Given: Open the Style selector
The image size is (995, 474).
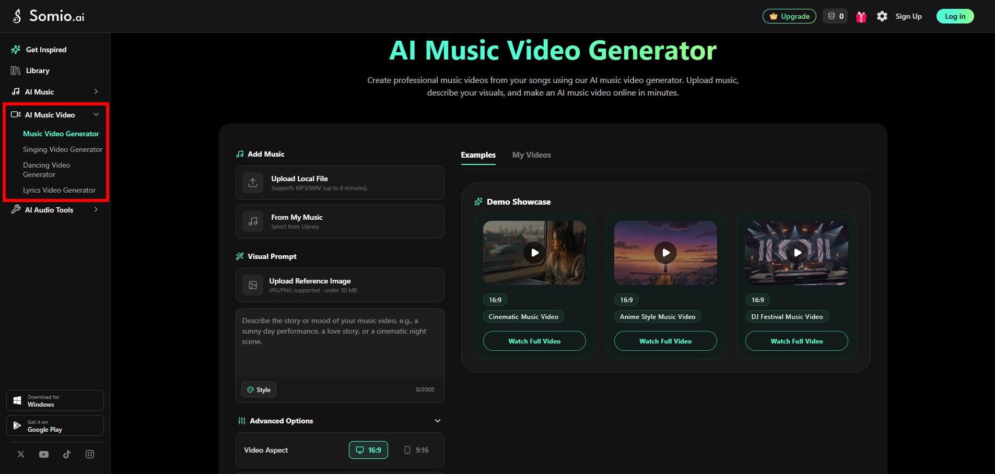Looking at the screenshot, I should click(x=259, y=389).
